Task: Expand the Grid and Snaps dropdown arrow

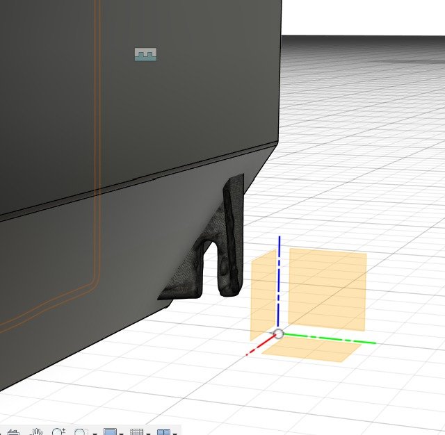Action: coord(149,433)
